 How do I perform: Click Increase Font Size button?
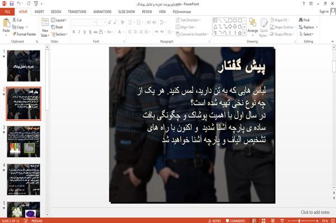point(110,22)
